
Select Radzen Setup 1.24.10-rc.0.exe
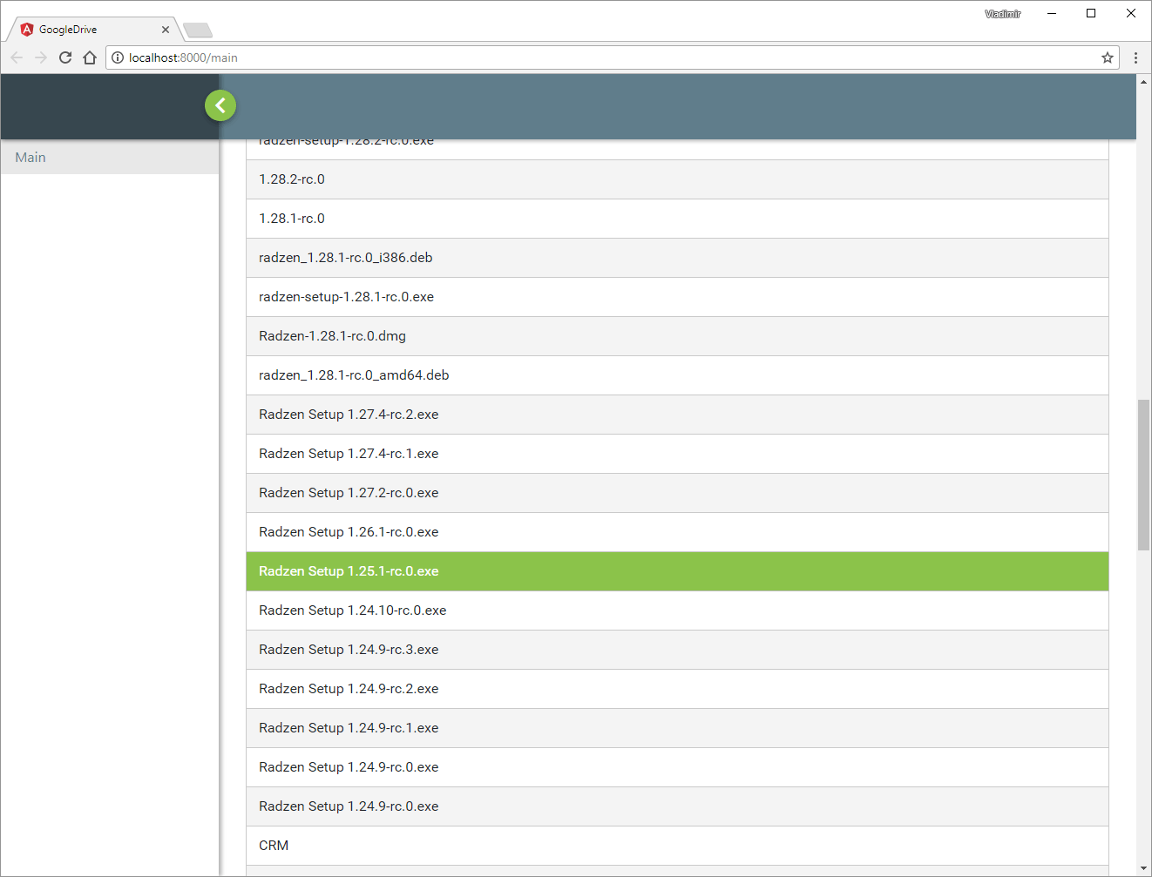(x=677, y=611)
